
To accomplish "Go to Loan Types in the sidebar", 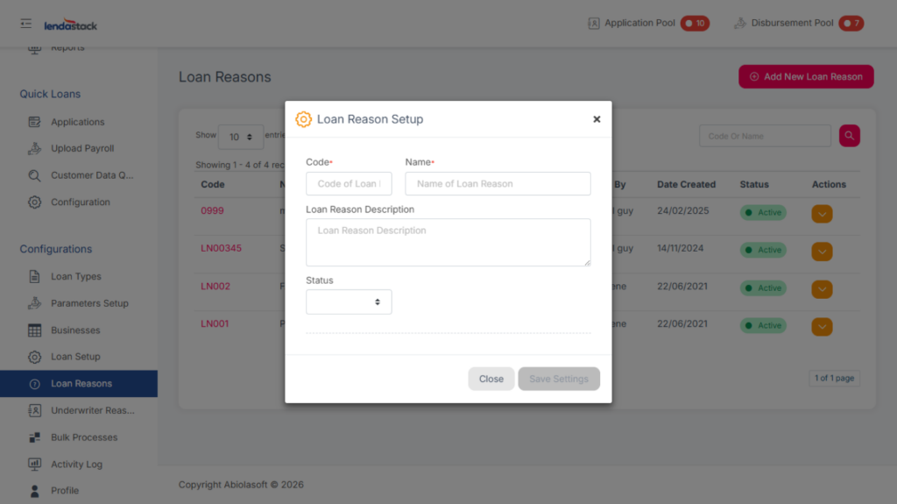I will [x=75, y=277].
